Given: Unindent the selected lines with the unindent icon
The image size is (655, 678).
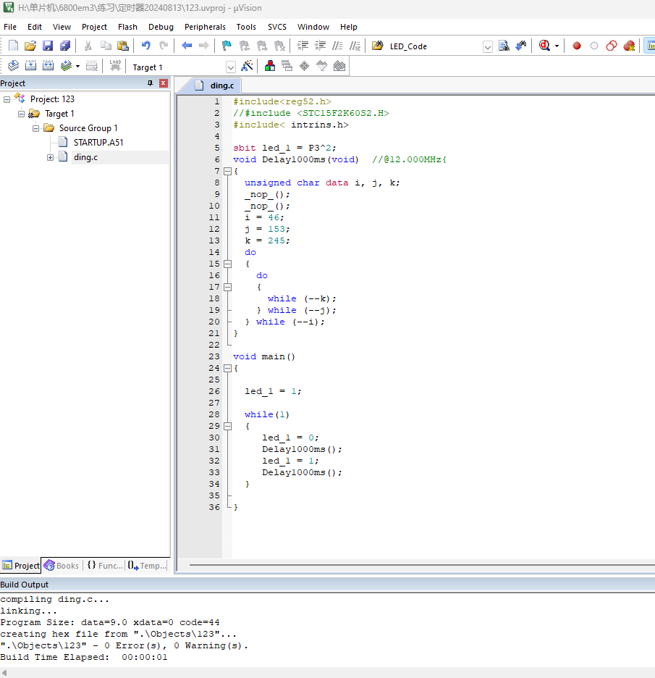Looking at the screenshot, I should pos(320,46).
